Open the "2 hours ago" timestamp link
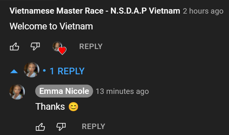The image size is (229, 135). click(203, 11)
